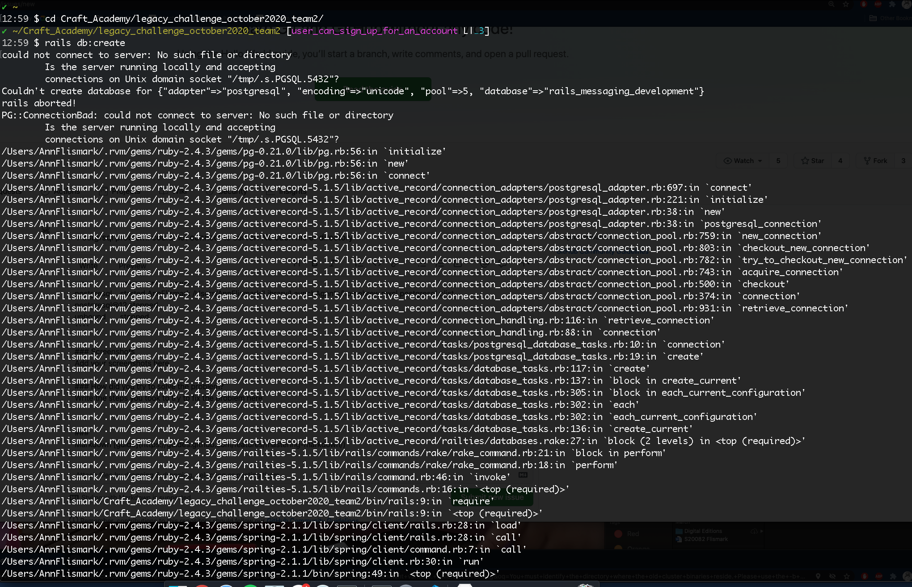Click the zoom magnifier icon in address bar
912x587 pixels.
pos(831,4)
